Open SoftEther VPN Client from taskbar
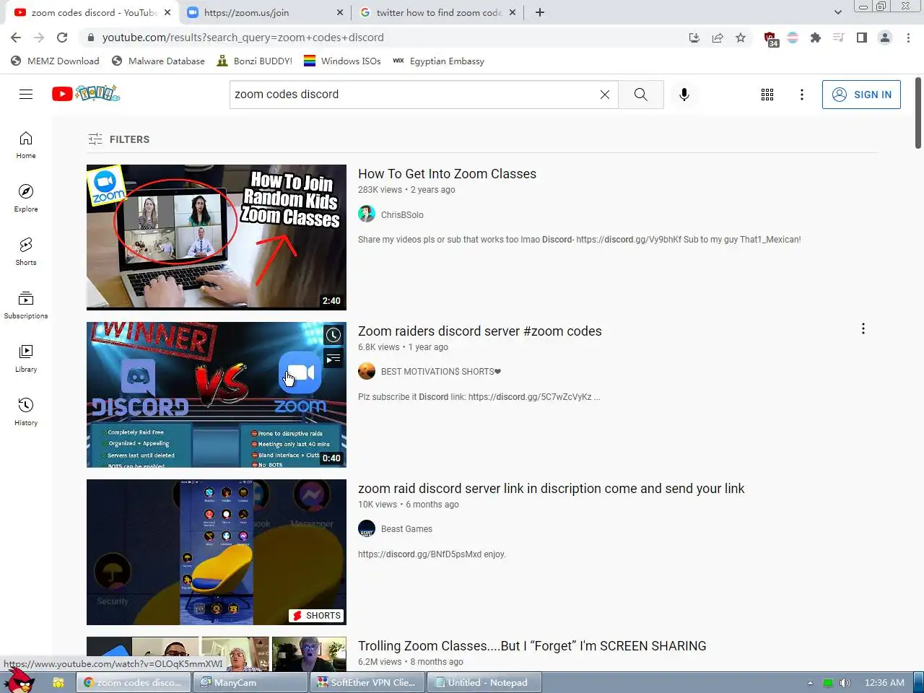The width and height of the screenshot is (924, 693). point(367,682)
